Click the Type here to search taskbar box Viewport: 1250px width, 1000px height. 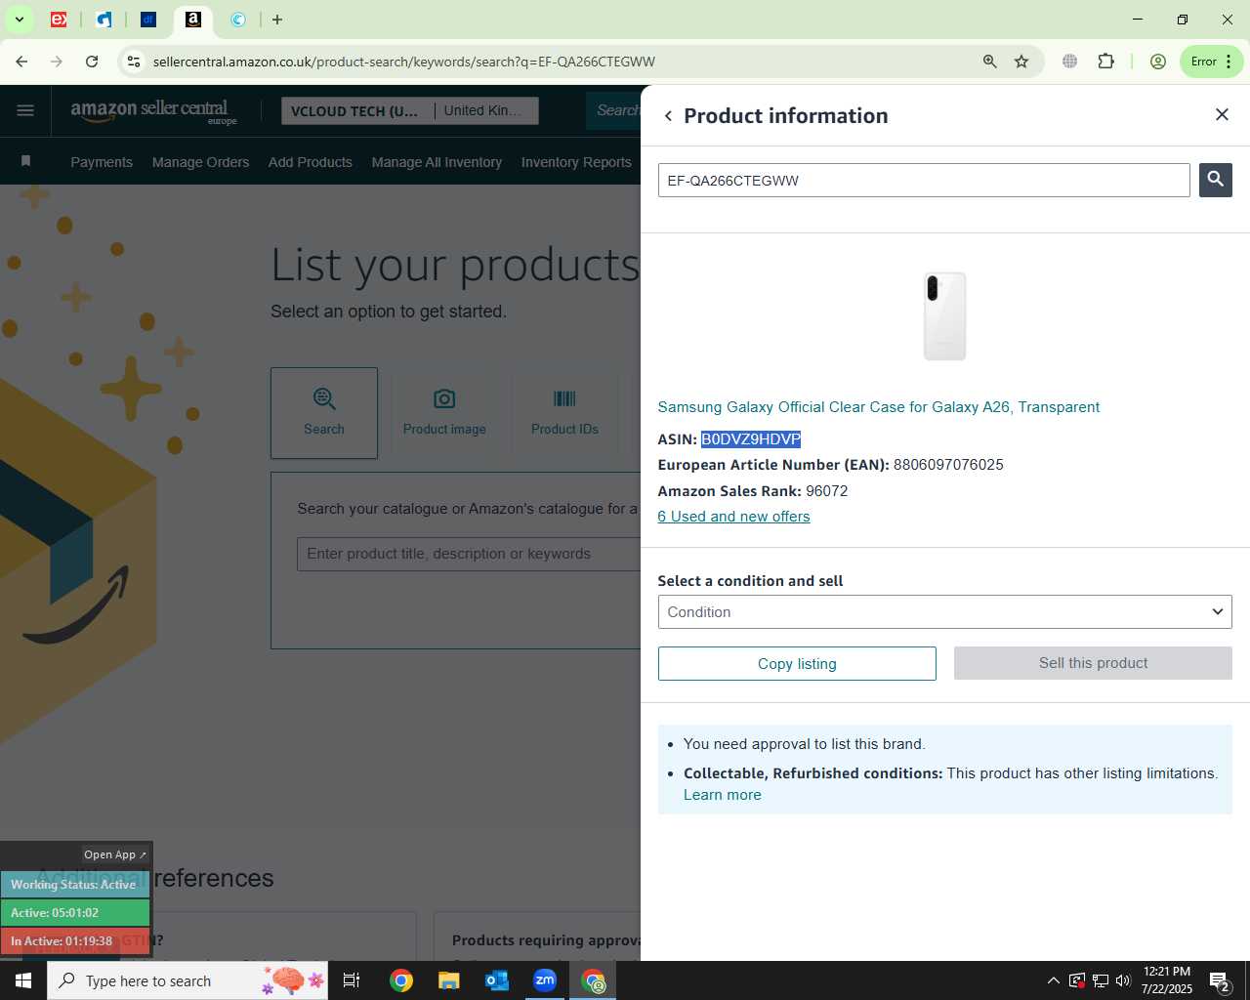[x=187, y=980]
